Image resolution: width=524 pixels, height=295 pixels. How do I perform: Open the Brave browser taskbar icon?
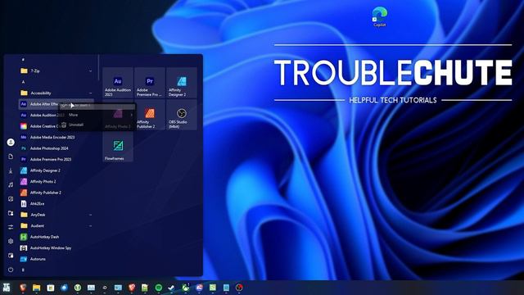click(23, 288)
